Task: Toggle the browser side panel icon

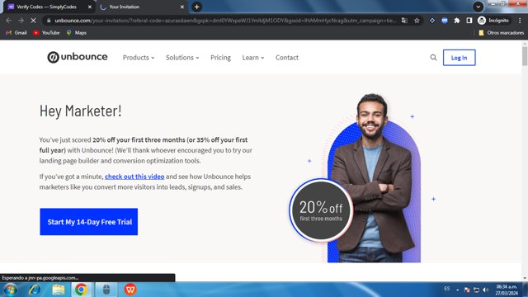Action: tap(469, 21)
